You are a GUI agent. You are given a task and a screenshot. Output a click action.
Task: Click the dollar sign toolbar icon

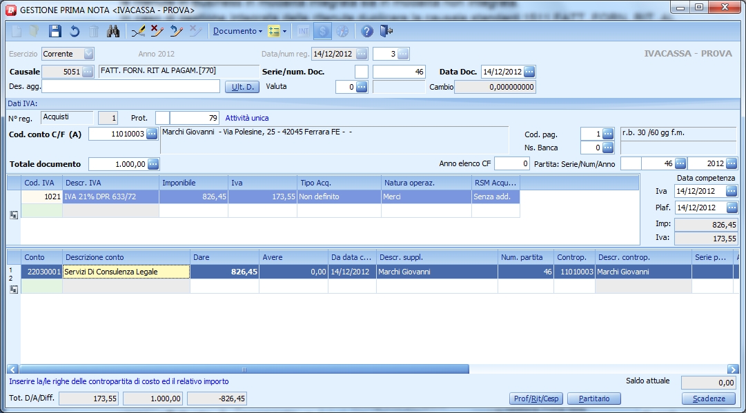322,31
